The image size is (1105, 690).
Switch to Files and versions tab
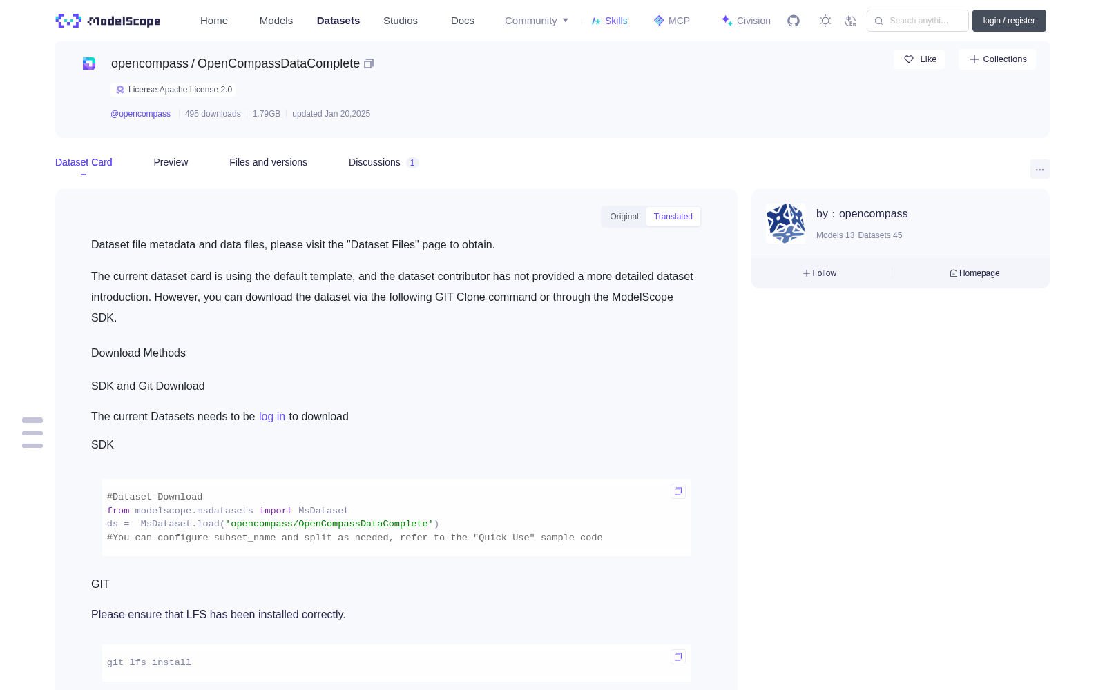pyautogui.click(x=268, y=162)
